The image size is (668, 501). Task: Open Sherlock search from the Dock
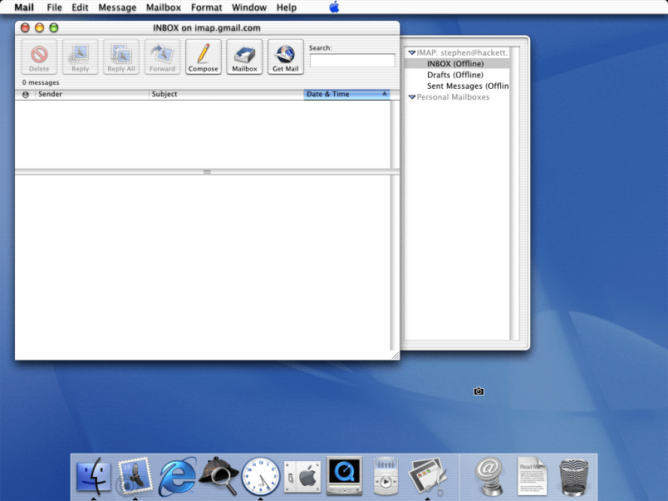[x=219, y=475]
